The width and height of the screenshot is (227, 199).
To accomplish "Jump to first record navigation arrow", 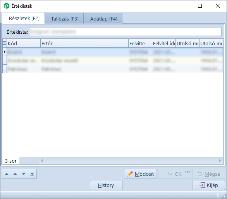I will coord(7,174).
